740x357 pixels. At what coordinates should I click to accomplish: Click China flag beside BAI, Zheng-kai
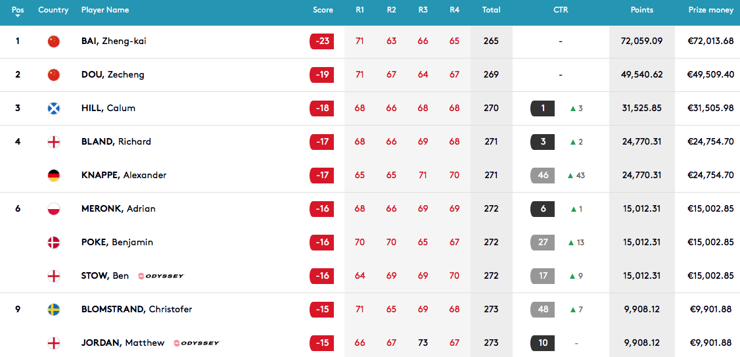tap(54, 41)
